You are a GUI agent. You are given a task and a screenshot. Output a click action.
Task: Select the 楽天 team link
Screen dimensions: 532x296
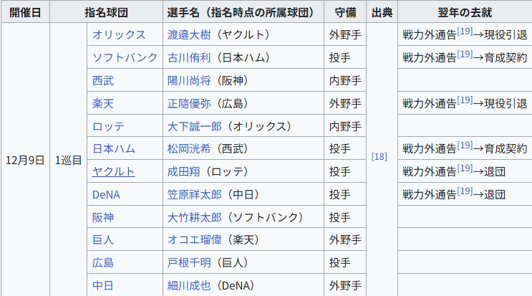[103, 103]
